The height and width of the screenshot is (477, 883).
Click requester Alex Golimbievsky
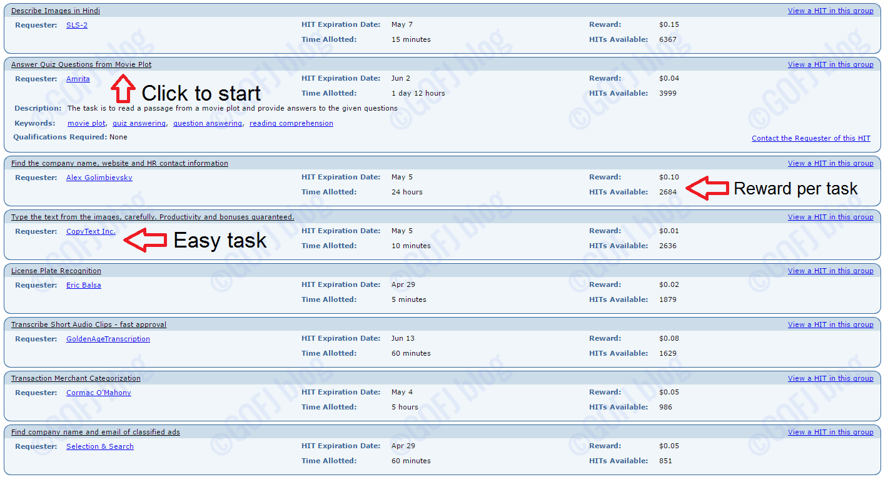[99, 178]
